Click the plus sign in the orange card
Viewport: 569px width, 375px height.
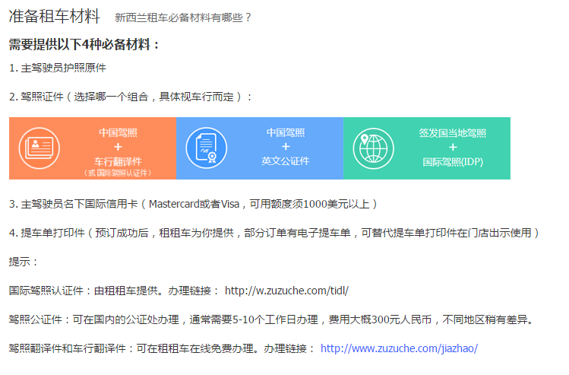pos(118,147)
